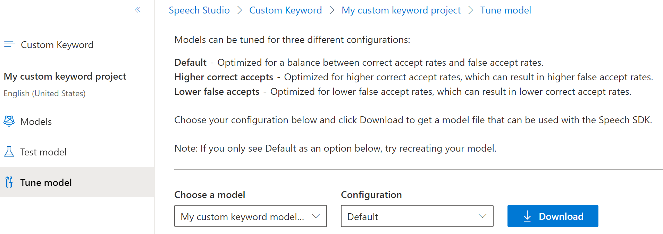Image resolution: width=663 pixels, height=234 pixels.
Task: Click the breadcrumb separator chevron after Speech Studio
Action: [239, 10]
